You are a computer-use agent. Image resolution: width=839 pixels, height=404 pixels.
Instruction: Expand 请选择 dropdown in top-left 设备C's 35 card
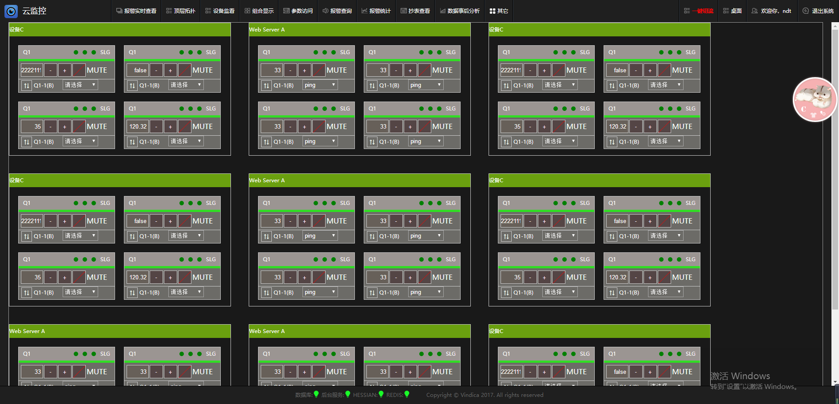click(80, 141)
